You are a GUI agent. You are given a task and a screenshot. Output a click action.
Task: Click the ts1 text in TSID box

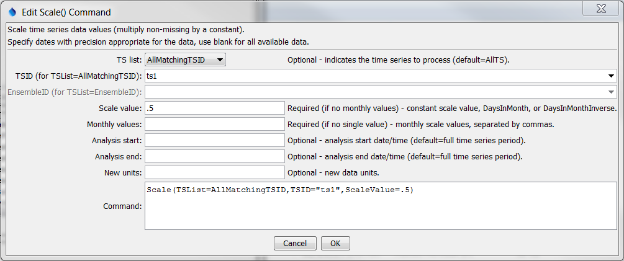point(152,76)
